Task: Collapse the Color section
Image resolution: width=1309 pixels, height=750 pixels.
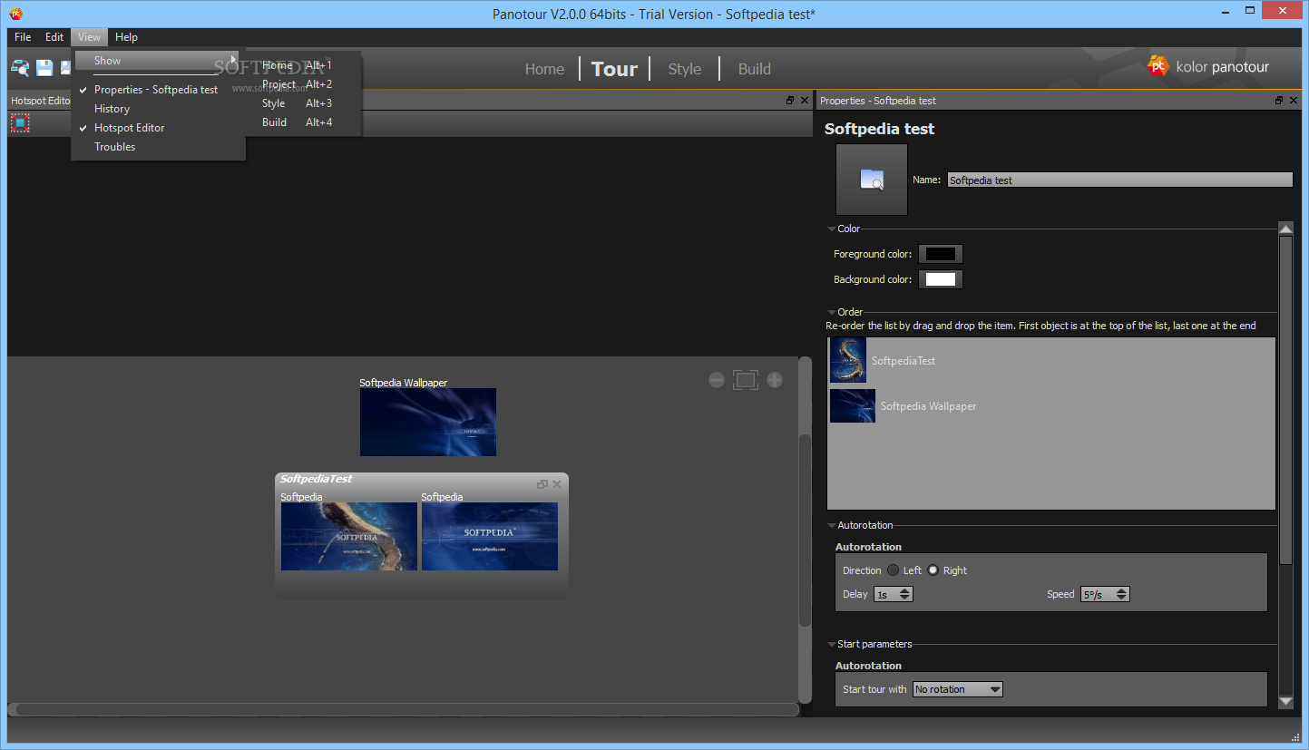Action: [x=832, y=229]
